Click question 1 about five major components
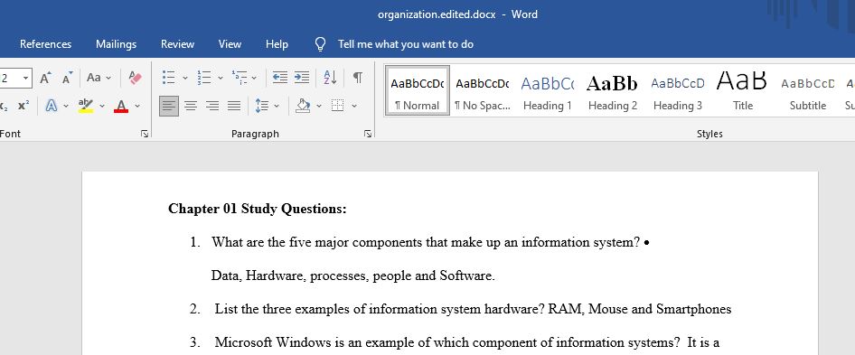 pyautogui.click(x=426, y=242)
